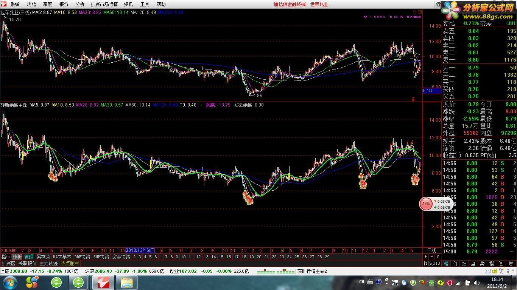Select the 盘 tab in side panel
This screenshot has height=290, width=517.
click(x=473, y=264)
